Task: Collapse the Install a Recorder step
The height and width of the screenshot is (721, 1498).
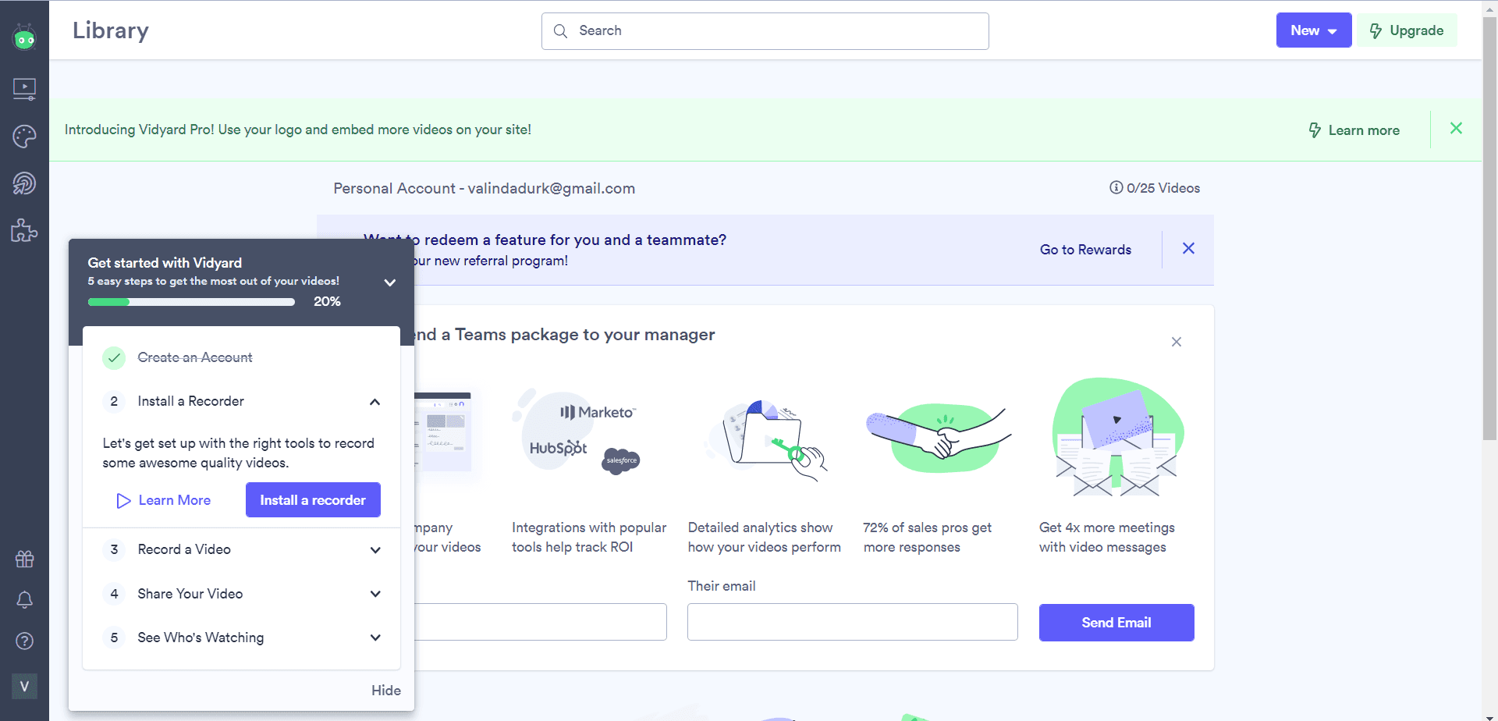Action: 375,402
